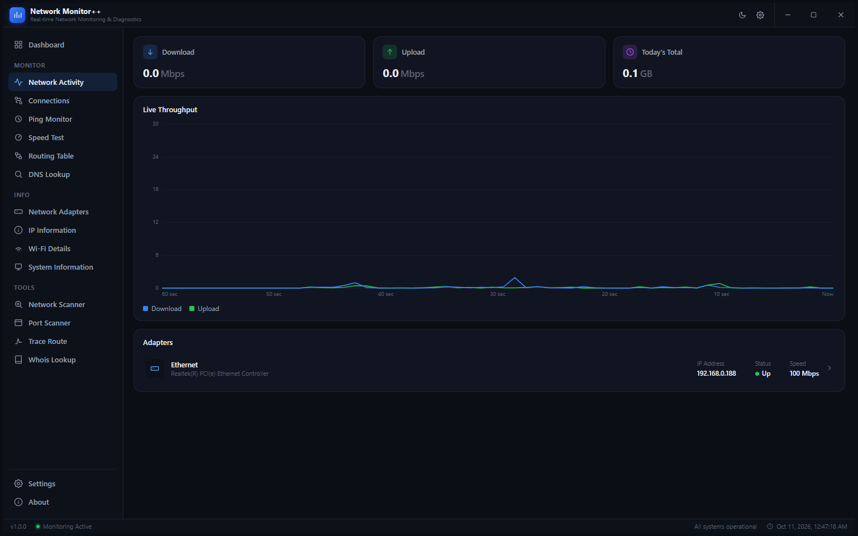Click the Upload 0.0 Mbps value
Screen dimensions: 858x536
[x=403, y=74]
